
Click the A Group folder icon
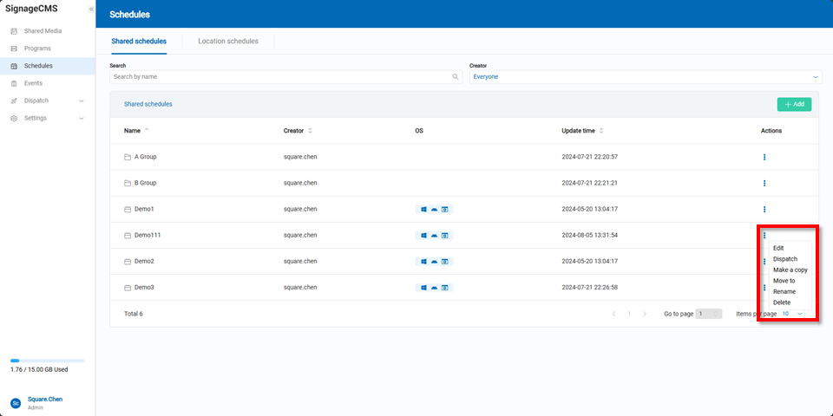[x=127, y=157]
